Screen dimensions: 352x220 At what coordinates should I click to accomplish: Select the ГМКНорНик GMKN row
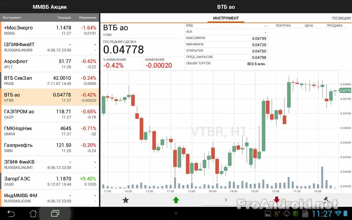click(x=49, y=131)
